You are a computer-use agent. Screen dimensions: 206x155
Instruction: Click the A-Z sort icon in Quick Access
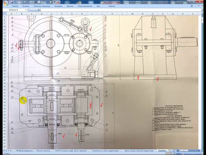click(47, 2)
